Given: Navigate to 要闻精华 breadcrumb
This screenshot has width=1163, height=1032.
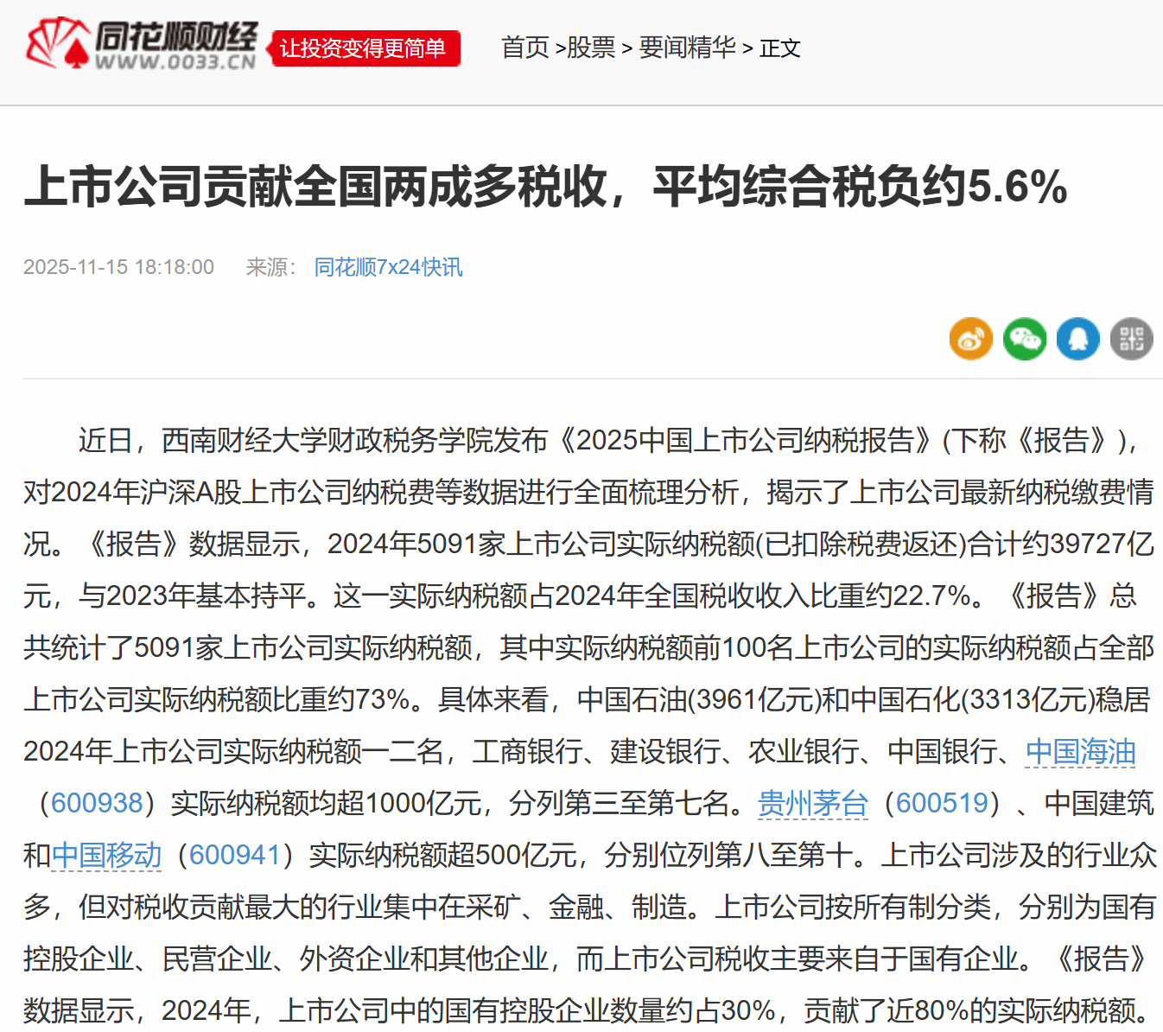Looking at the screenshot, I should [687, 48].
